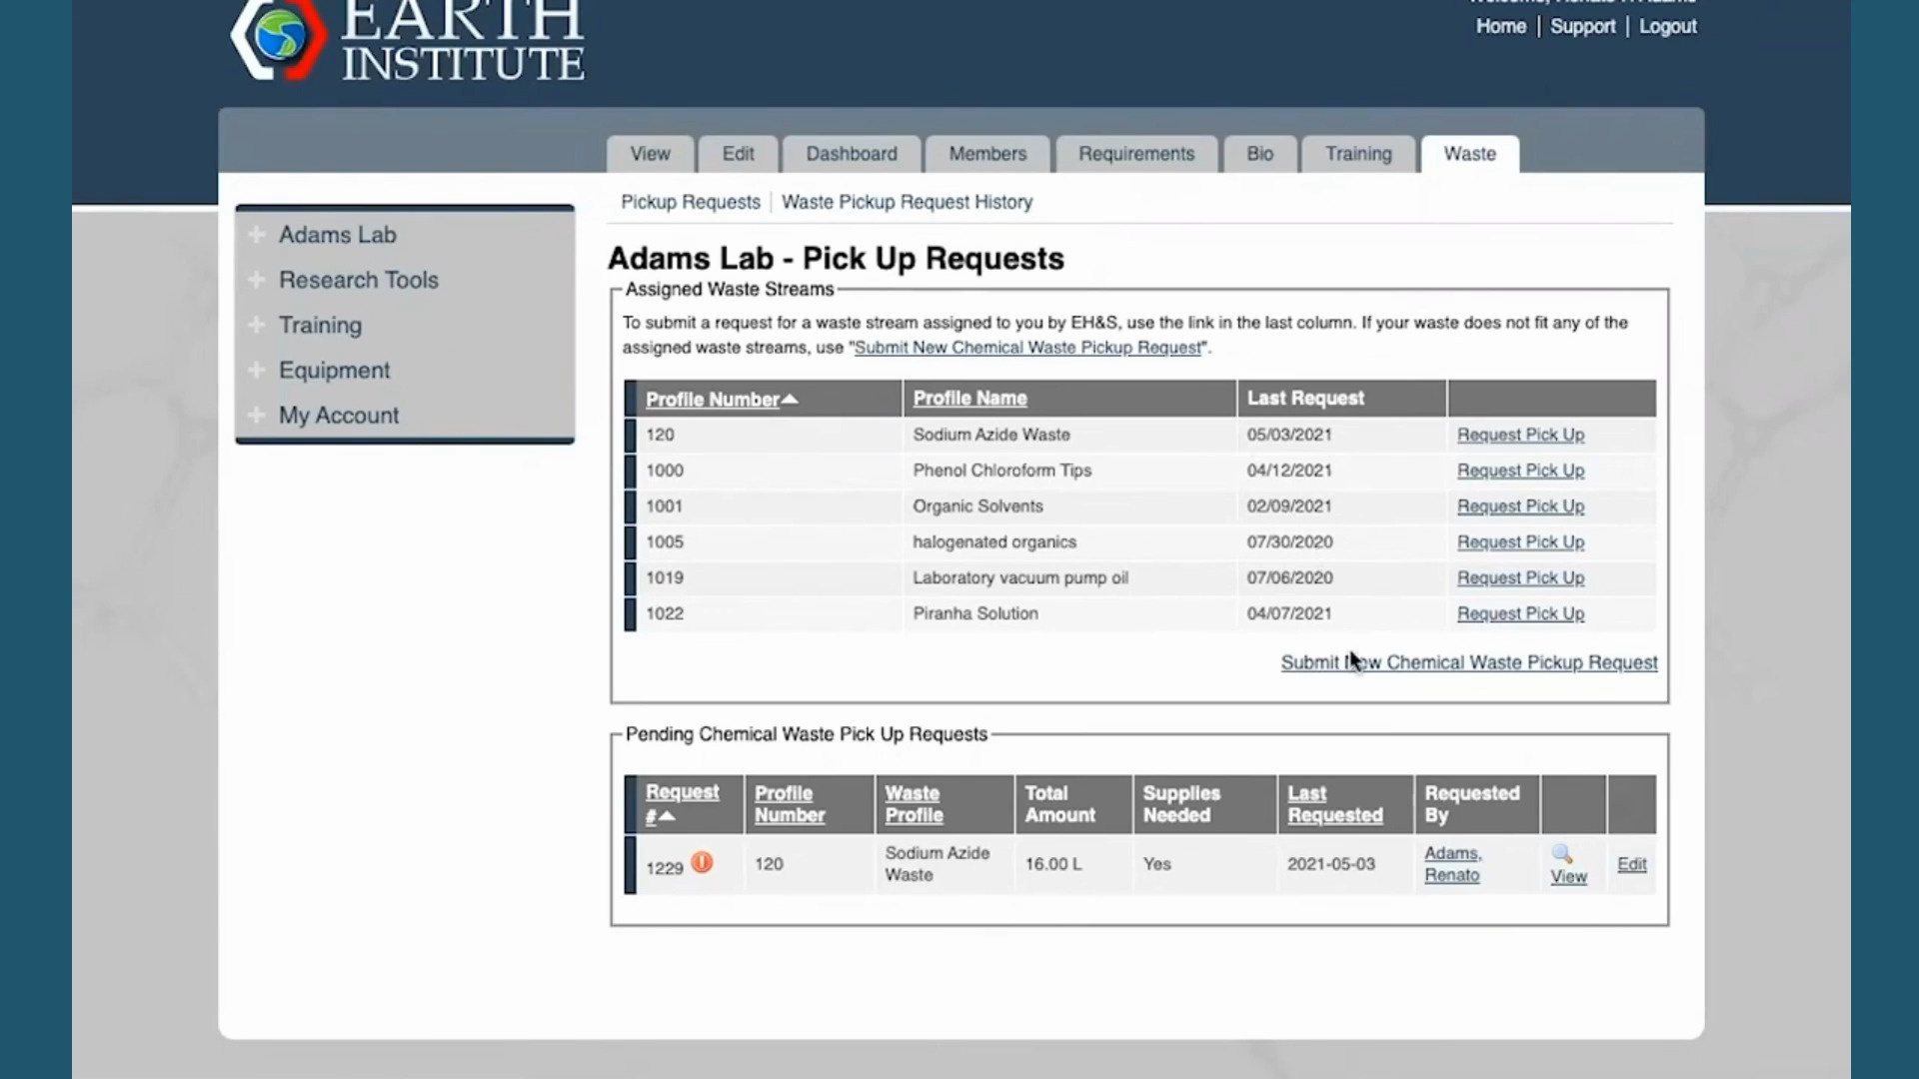1919x1079 pixels.
Task: Switch to the Bio tab
Action: click(1258, 153)
